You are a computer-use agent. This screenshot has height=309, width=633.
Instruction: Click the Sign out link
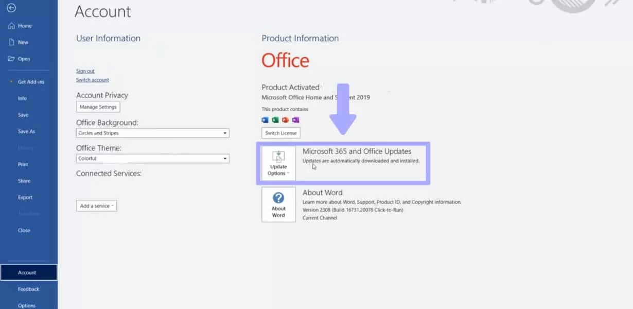point(85,71)
